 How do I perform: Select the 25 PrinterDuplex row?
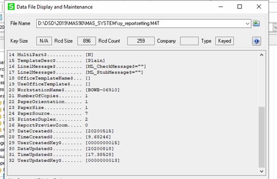48,119
